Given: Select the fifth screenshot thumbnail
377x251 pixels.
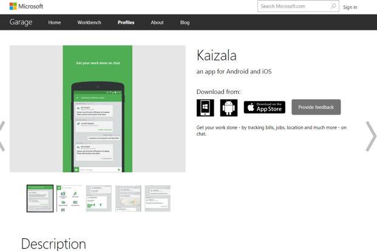Looking at the screenshot, I should 157,198.
